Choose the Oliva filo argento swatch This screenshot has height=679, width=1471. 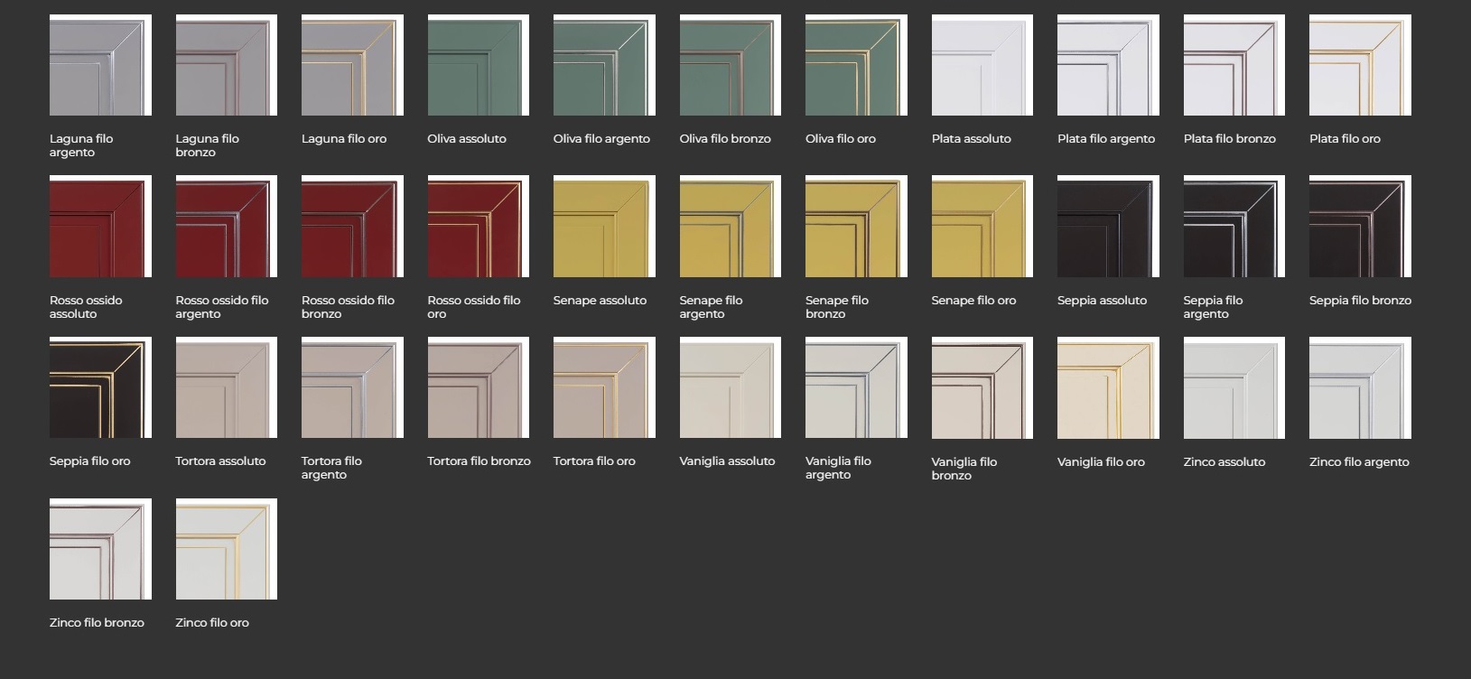click(604, 65)
